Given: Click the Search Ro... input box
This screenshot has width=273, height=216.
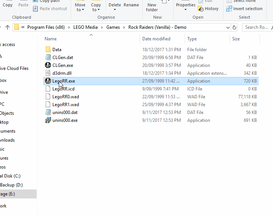Looking at the screenshot, I should point(257,27).
